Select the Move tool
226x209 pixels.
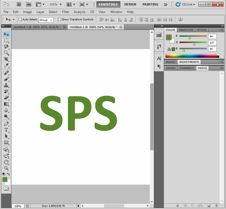coord(6,34)
